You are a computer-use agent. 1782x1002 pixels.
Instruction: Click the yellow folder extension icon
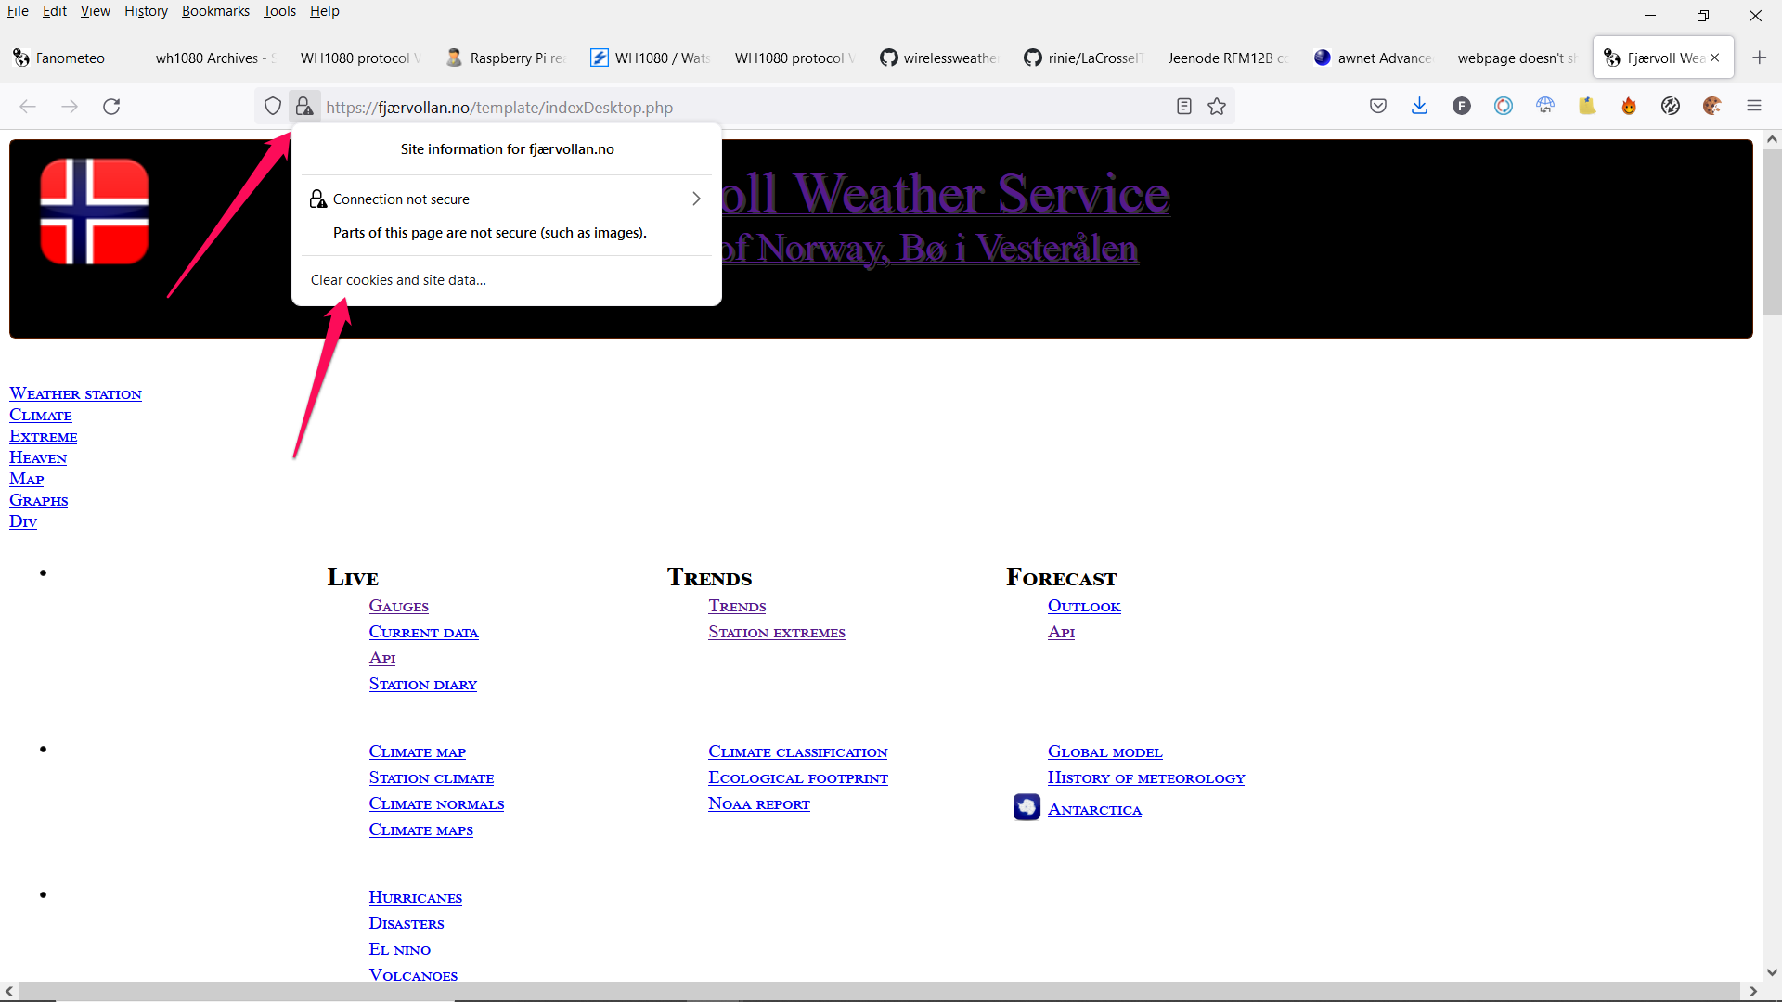point(1587,107)
